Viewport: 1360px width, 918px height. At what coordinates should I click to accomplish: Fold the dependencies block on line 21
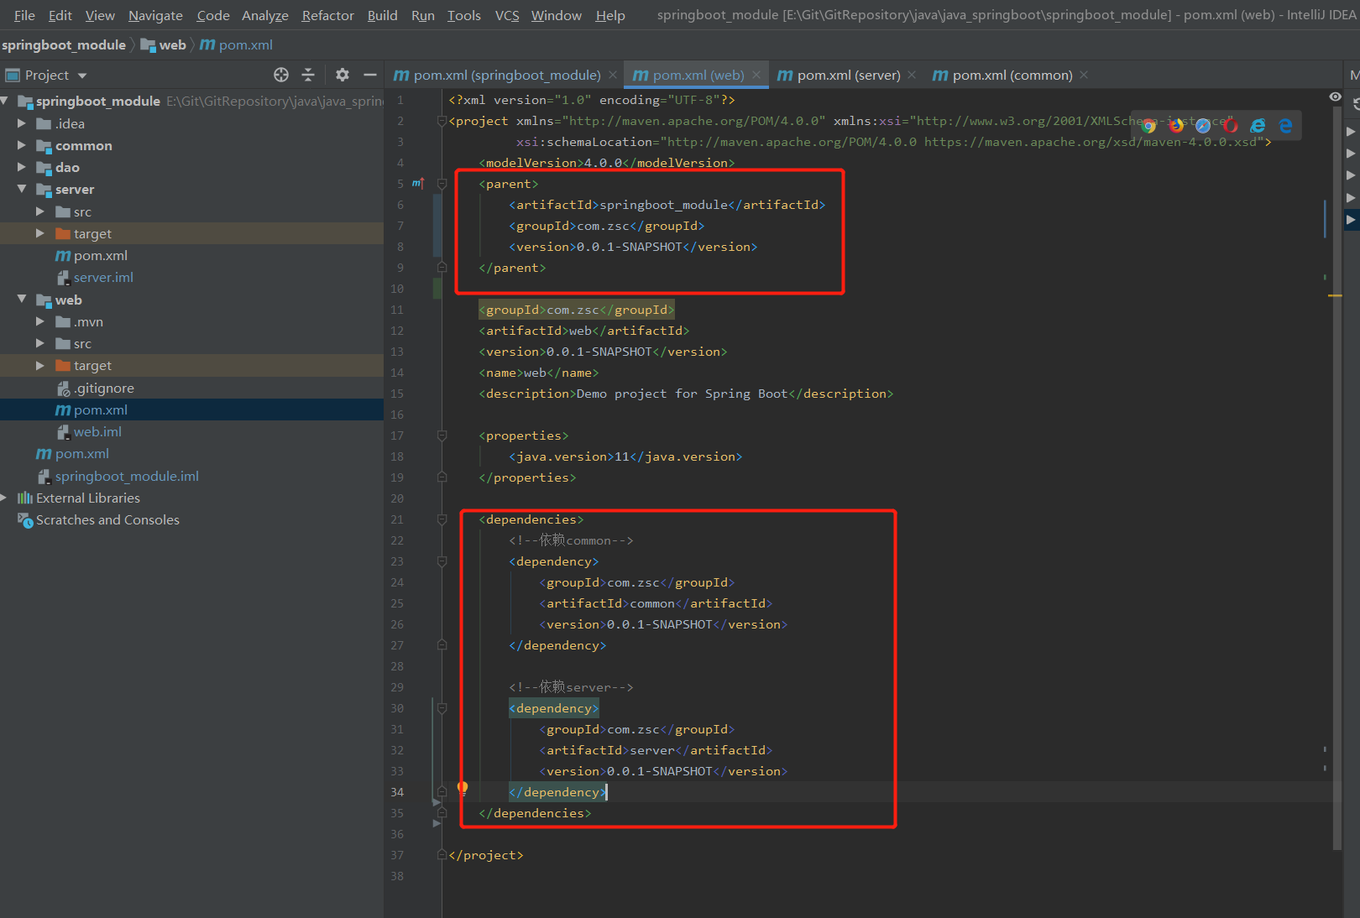tap(442, 519)
